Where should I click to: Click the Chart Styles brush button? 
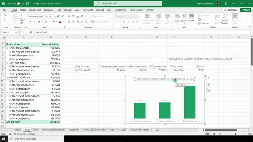coord(209,84)
